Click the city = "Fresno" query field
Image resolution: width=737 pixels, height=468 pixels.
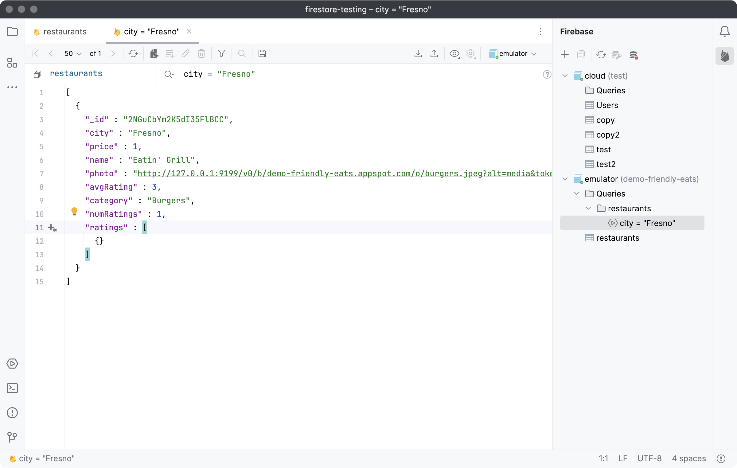click(219, 74)
